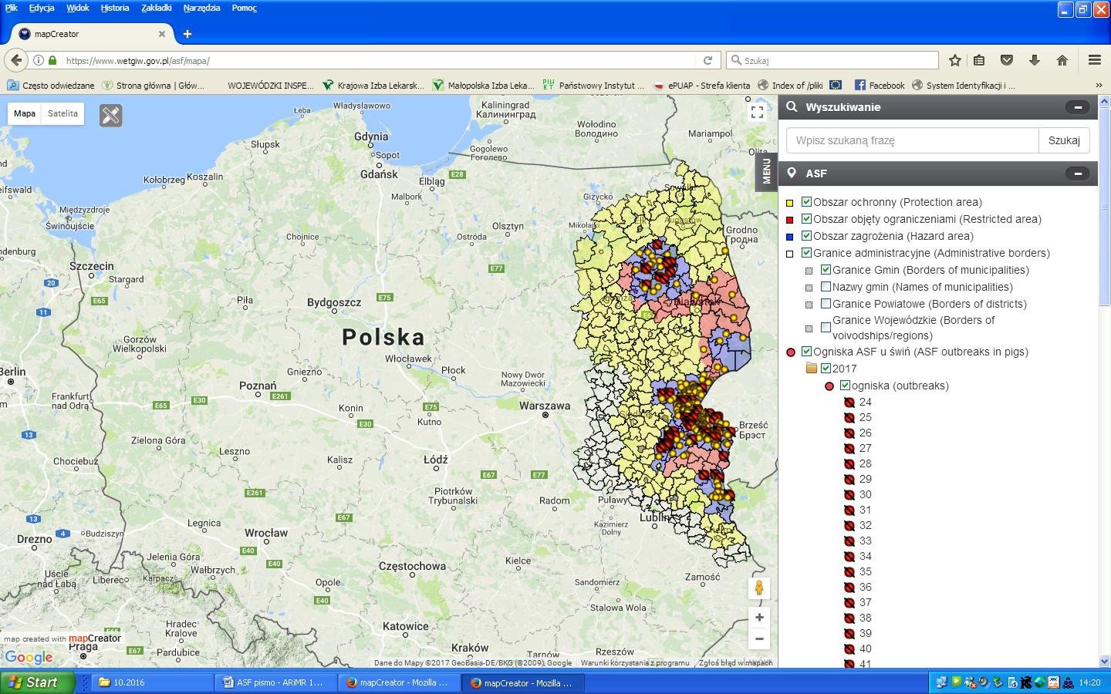Click the map measuring tools icon
This screenshot has height=694, width=1111.
[x=111, y=116]
